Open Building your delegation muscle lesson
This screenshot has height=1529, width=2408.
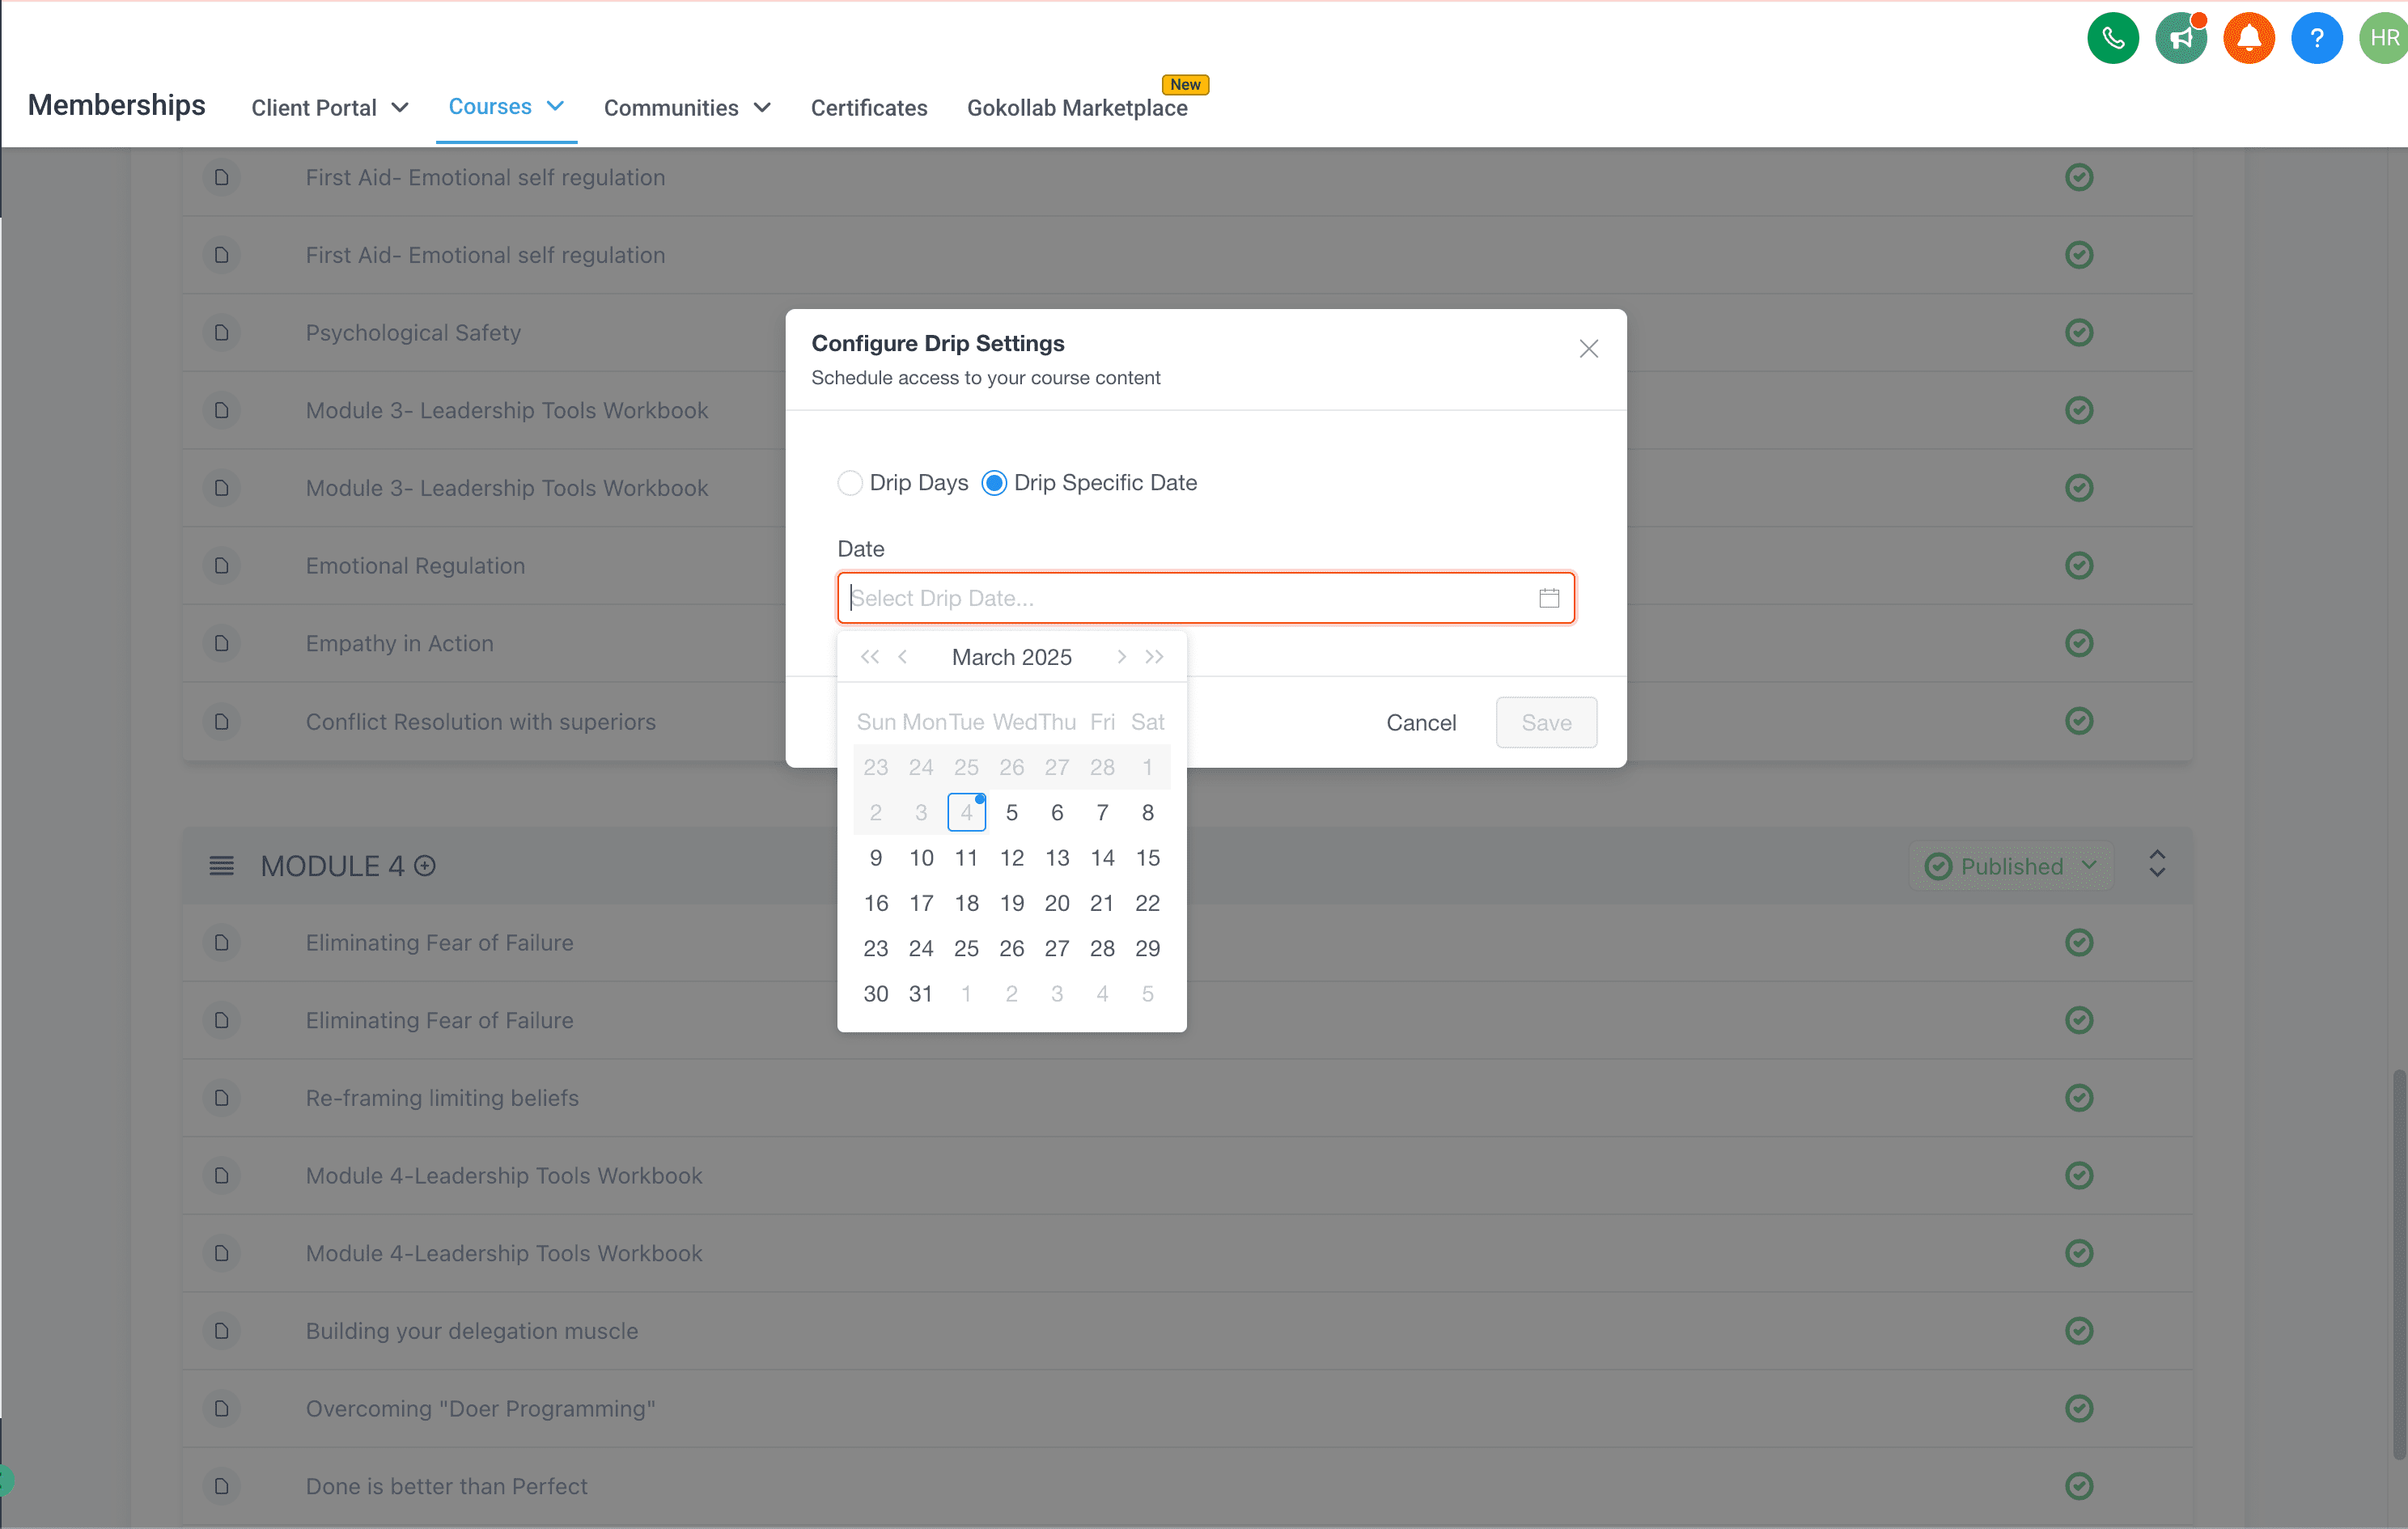point(471,1331)
